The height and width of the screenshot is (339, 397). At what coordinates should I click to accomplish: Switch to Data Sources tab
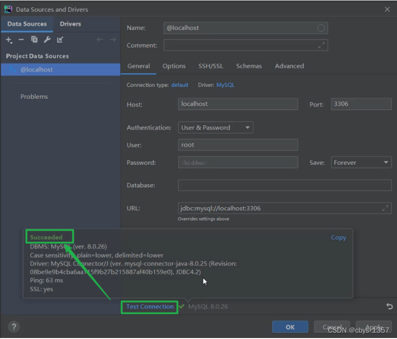(27, 24)
